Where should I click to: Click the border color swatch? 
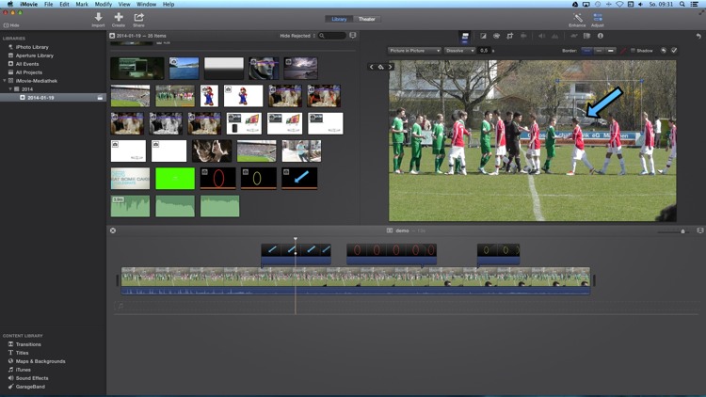(x=623, y=51)
